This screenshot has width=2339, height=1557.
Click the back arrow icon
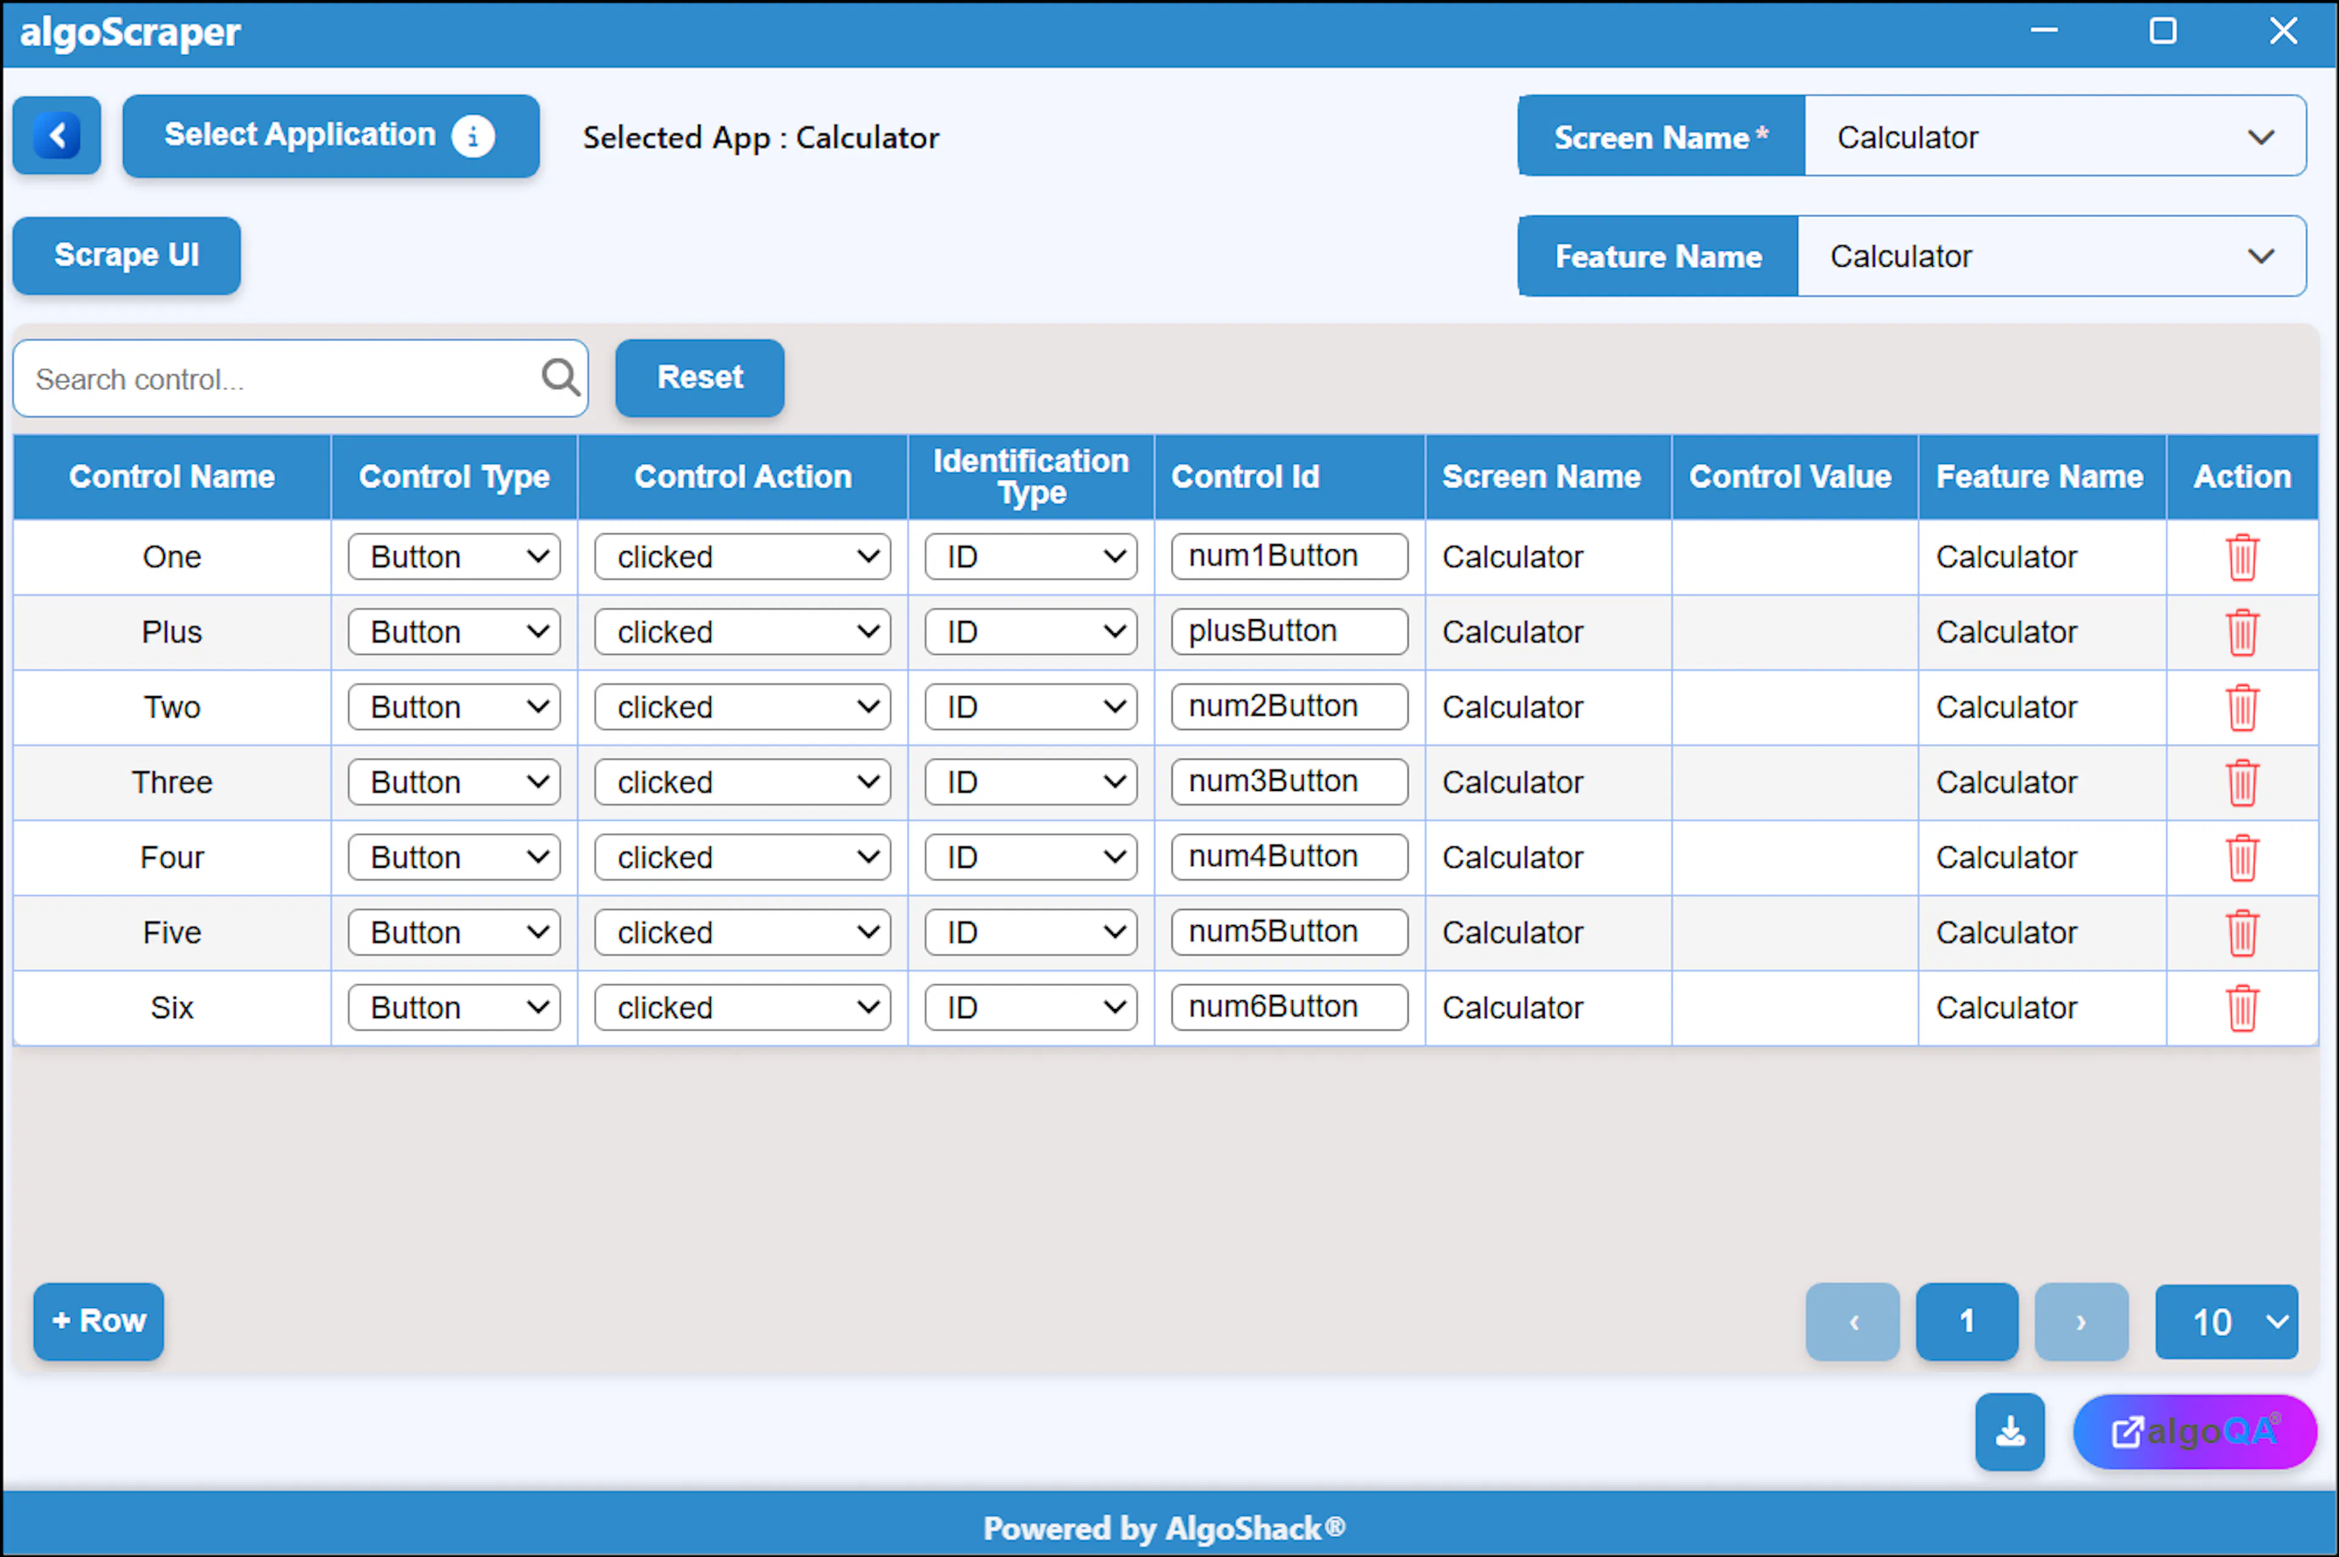coord(57,136)
